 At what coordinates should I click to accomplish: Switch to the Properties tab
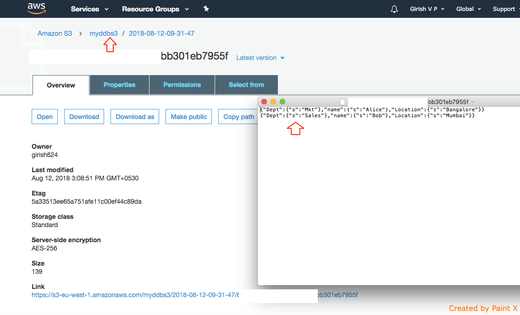[x=119, y=85]
